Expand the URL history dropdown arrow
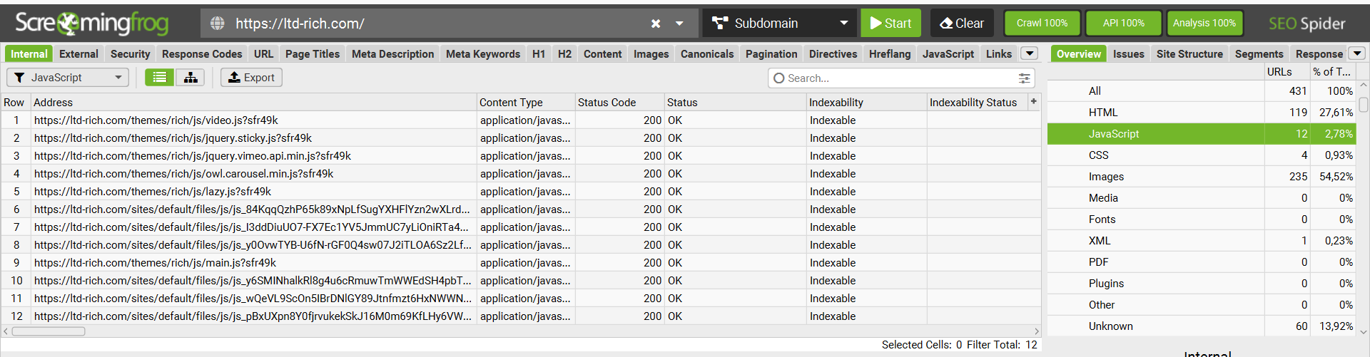The image size is (1370, 357). click(679, 24)
